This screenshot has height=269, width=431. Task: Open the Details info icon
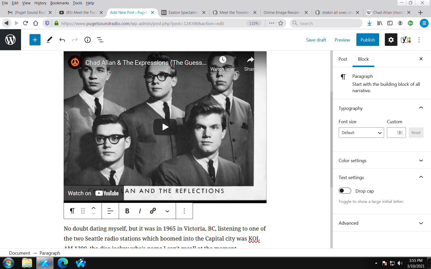pos(87,40)
